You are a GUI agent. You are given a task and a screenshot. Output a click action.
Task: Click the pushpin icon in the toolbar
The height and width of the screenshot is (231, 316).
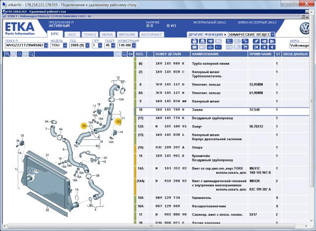256,41
